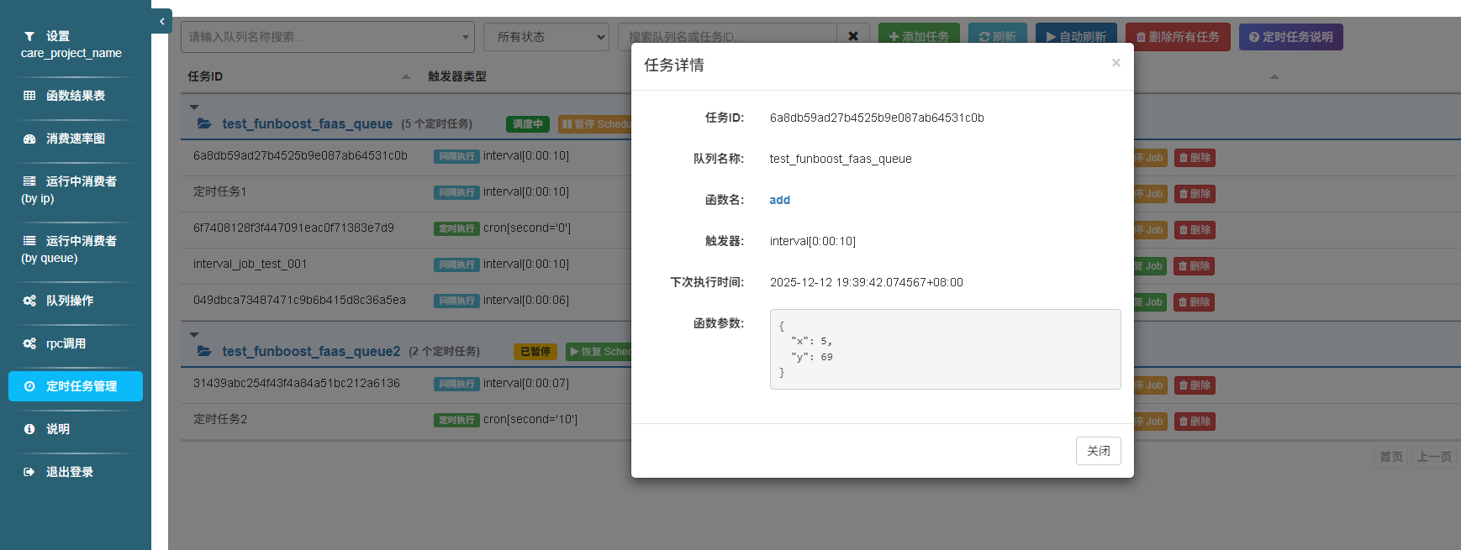This screenshot has width=1461, height=550.
Task: Delete the 定时任务2 job
Action: point(1194,422)
